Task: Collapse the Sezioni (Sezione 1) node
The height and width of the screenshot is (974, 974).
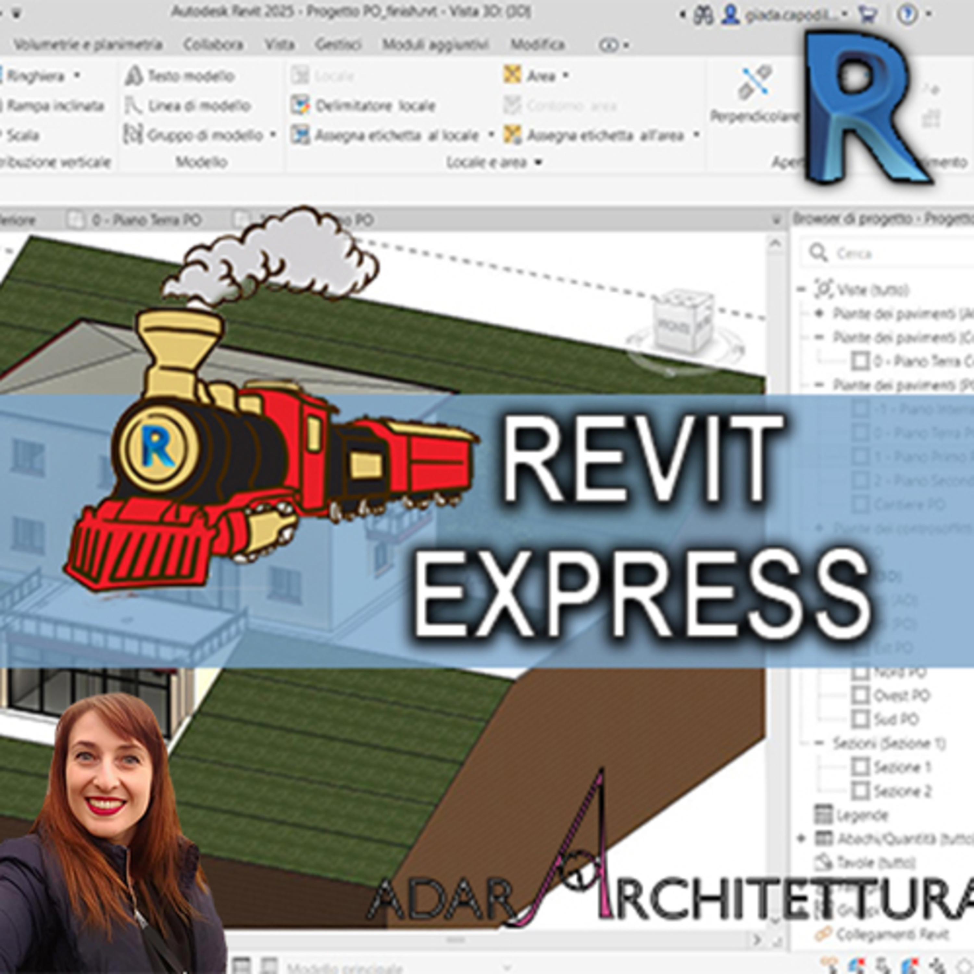Action: pos(819,743)
